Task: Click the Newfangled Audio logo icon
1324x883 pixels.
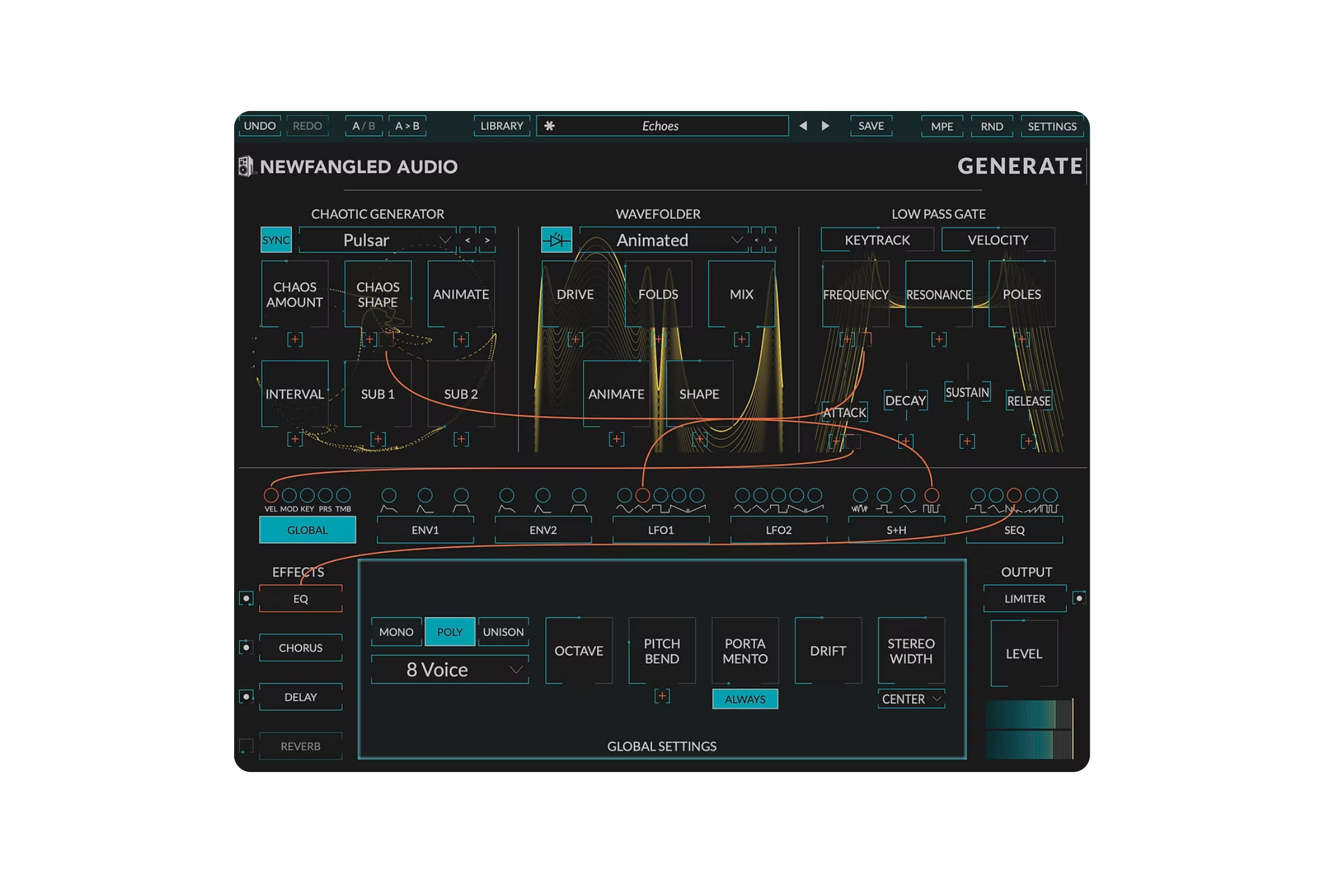Action: [x=246, y=166]
